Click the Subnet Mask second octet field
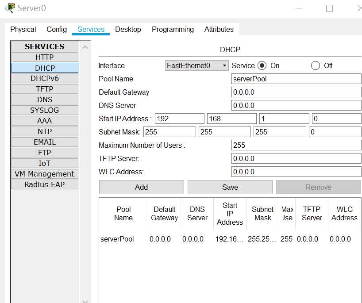 225,132
